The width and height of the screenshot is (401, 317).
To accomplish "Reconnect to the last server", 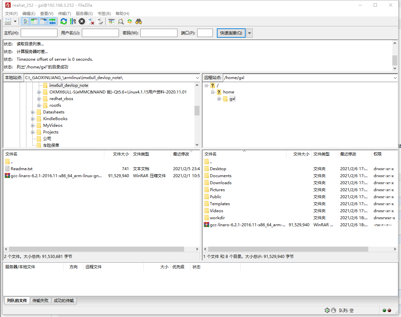I will (100, 21).
